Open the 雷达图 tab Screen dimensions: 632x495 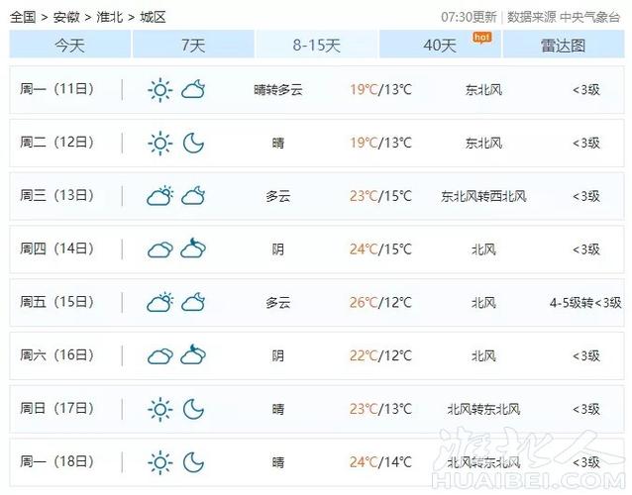tap(563, 45)
